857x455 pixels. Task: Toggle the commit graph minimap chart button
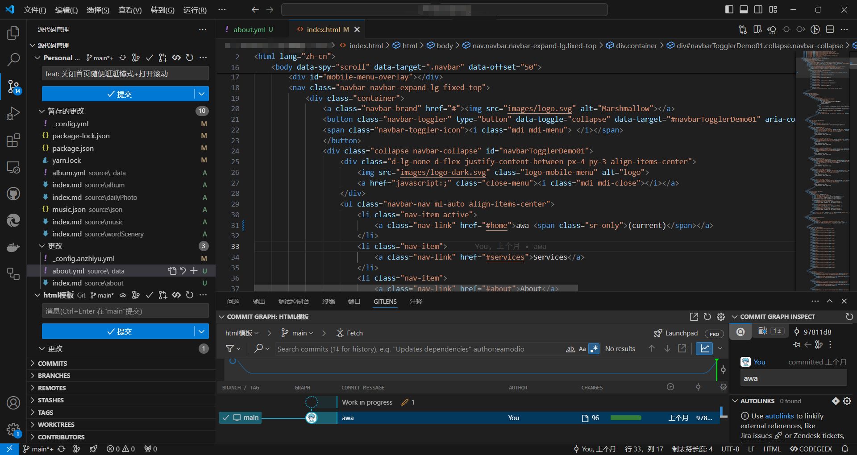(x=704, y=348)
